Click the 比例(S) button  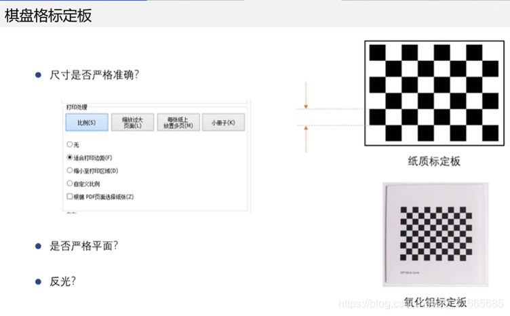pyautogui.click(x=87, y=122)
